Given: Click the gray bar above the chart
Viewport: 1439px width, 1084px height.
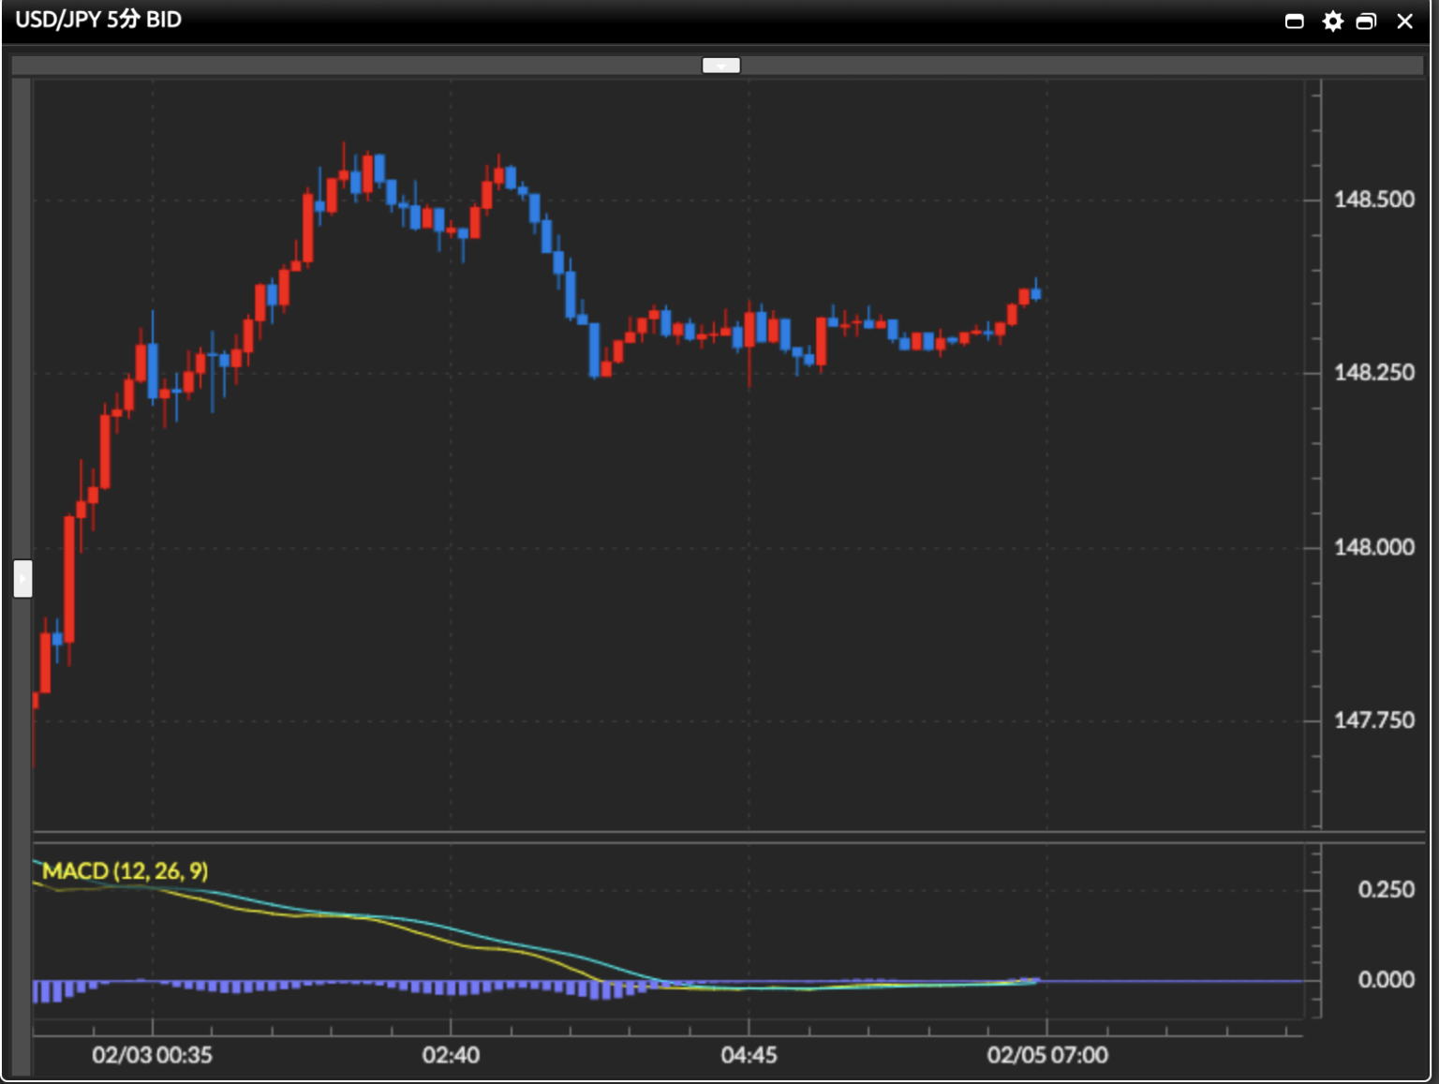Looking at the screenshot, I should (375, 65).
